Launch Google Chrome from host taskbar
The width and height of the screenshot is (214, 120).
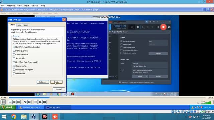coord(14,117)
